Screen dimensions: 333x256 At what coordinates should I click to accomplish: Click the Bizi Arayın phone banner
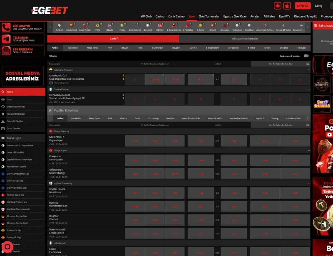pyautogui.click(x=23, y=27)
